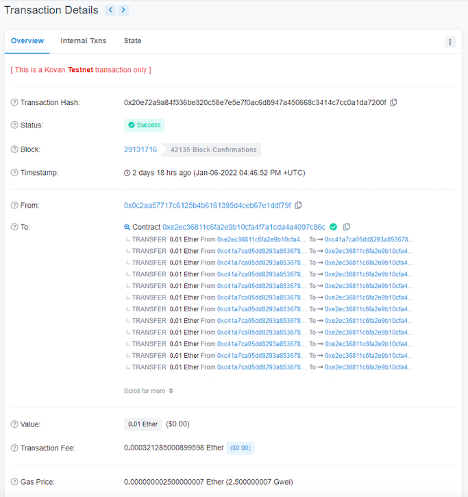Go to next transaction arrow

point(123,10)
